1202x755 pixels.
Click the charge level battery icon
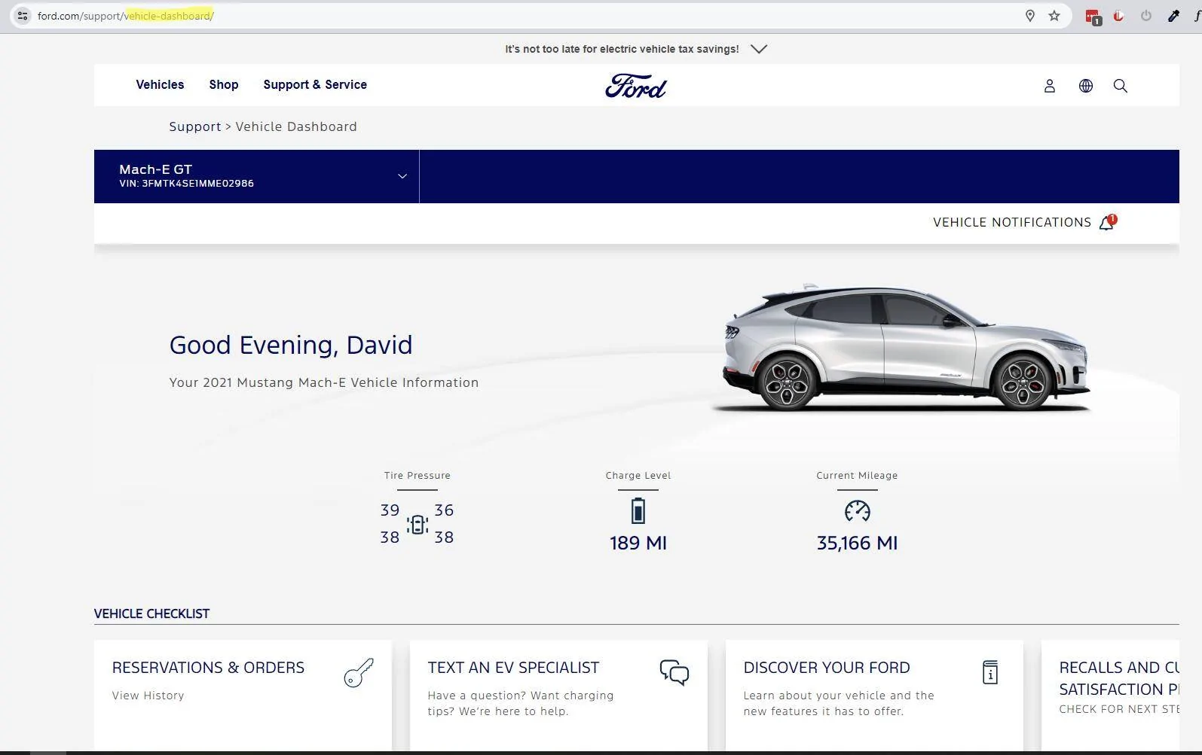638,510
